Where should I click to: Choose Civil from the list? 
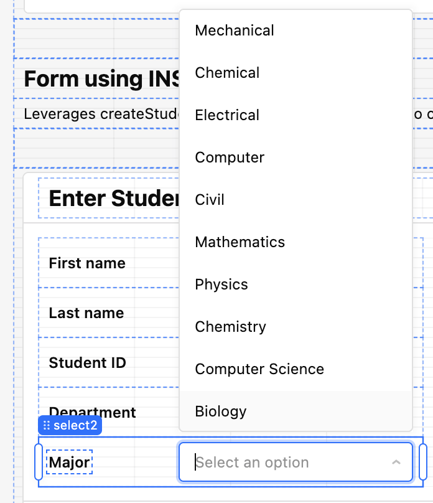(296, 200)
